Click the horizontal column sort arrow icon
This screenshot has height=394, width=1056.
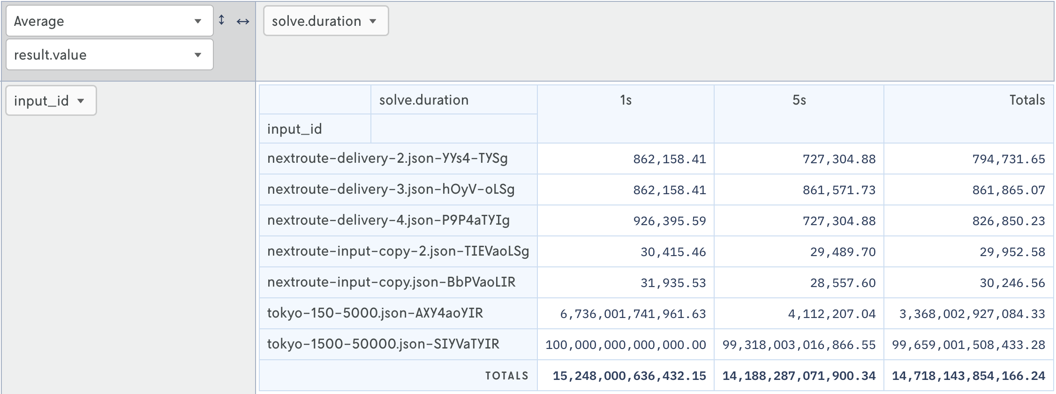[242, 21]
